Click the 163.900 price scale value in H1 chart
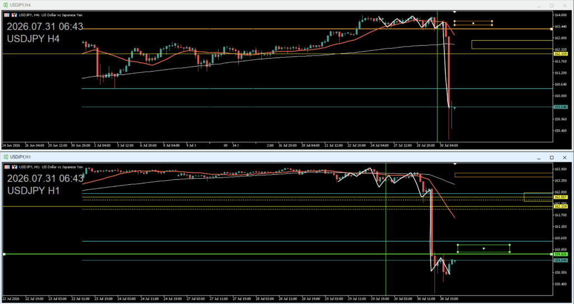Screen dimensions: 574x304 click(x=561, y=170)
